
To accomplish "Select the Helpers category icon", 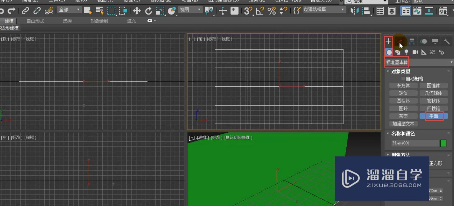I will point(424,52).
